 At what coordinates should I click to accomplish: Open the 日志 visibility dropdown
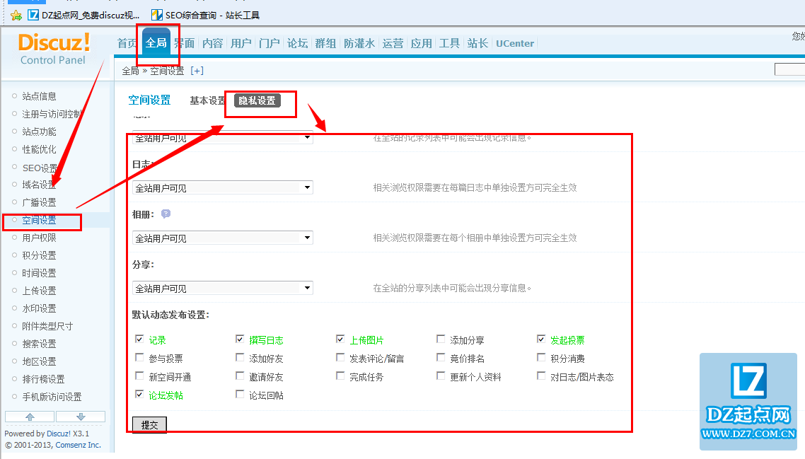(222, 188)
